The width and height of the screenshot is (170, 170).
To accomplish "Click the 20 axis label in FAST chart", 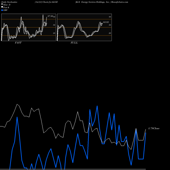I will (54, 33).
